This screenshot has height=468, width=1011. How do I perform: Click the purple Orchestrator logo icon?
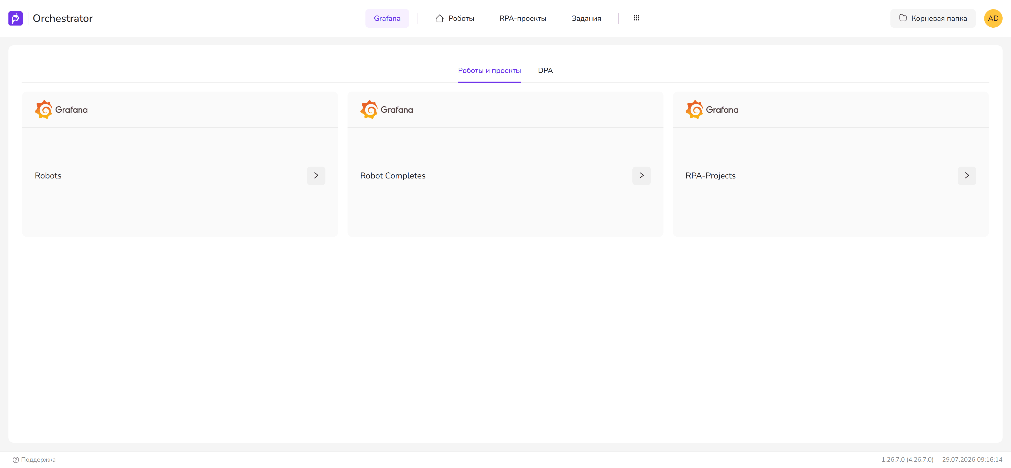[15, 18]
